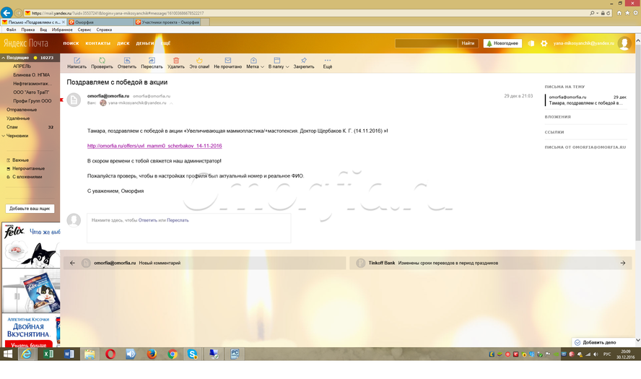Expand the В папку folder dropdown
641x379 pixels.
point(278,63)
